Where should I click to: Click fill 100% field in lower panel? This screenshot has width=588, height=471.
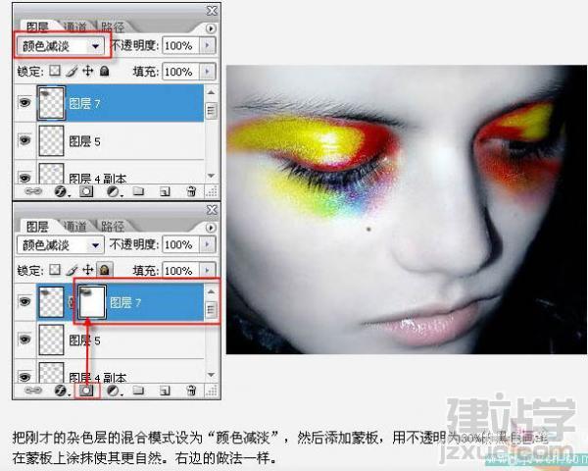[180, 270]
